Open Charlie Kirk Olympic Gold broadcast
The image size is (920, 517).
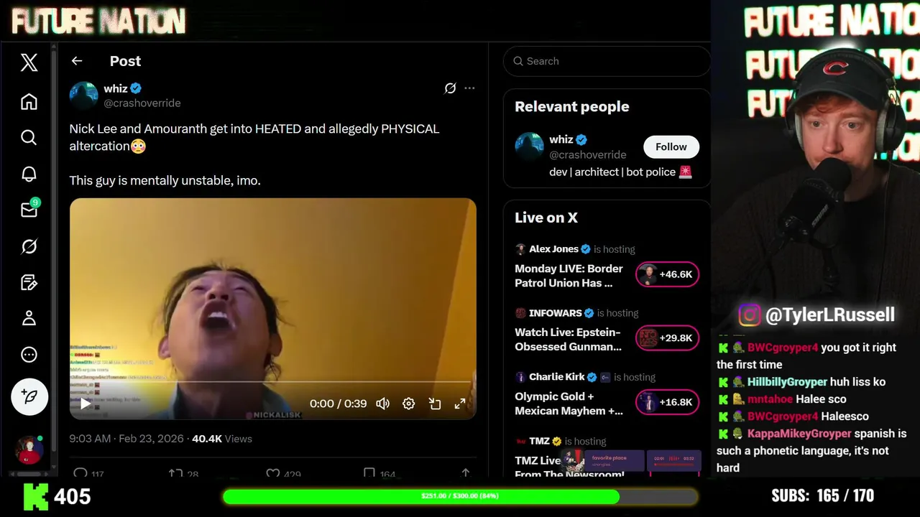pos(569,404)
